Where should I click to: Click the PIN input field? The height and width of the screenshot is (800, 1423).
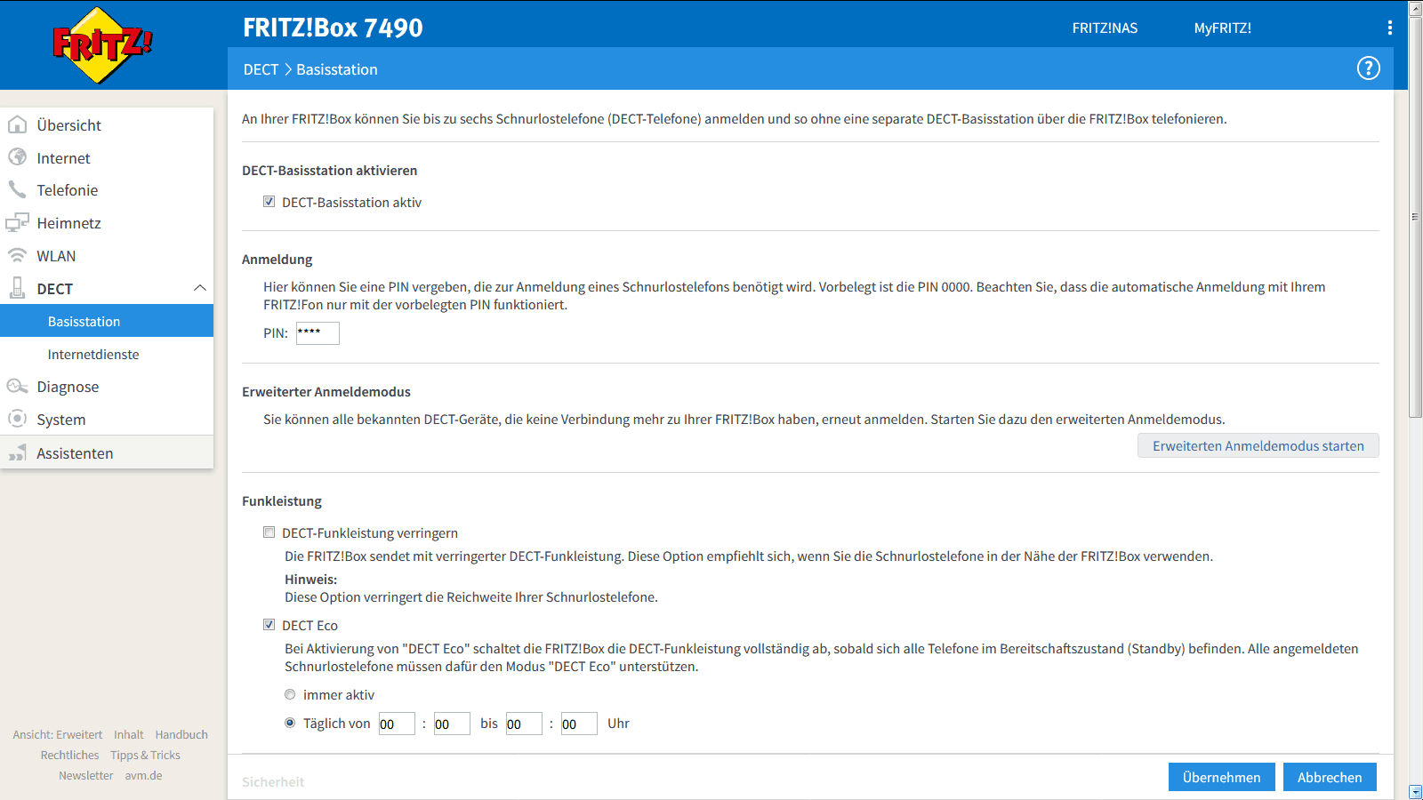click(x=318, y=332)
